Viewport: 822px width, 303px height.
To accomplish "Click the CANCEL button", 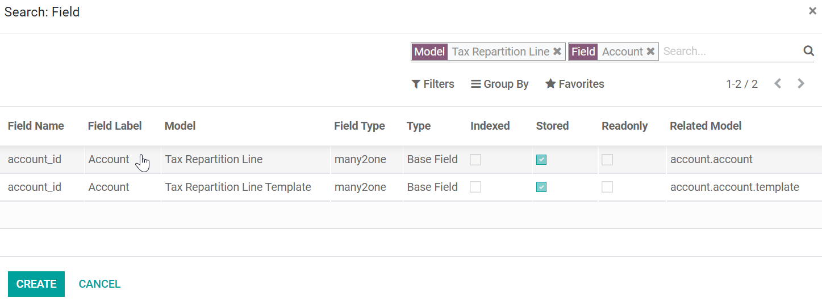I will [x=99, y=284].
